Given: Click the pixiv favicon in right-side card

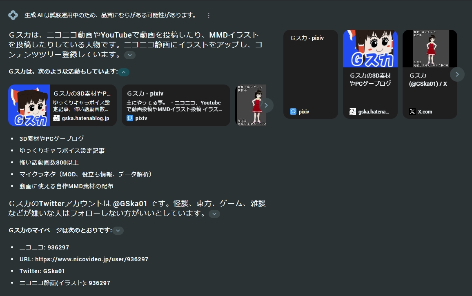Looking at the screenshot, I should (x=293, y=112).
